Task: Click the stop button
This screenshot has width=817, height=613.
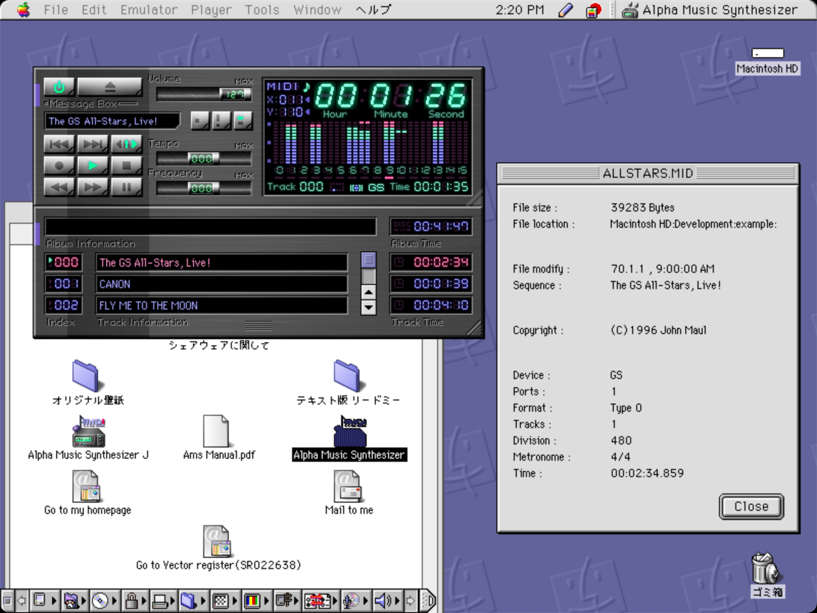Action: [126, 166]
